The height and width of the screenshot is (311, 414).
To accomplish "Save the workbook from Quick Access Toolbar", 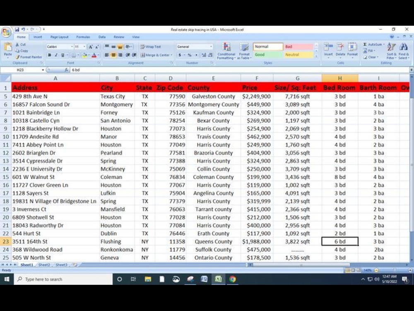I will click(x=17, y=29).
